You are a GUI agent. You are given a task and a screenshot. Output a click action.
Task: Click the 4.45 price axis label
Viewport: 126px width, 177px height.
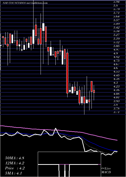116,75
